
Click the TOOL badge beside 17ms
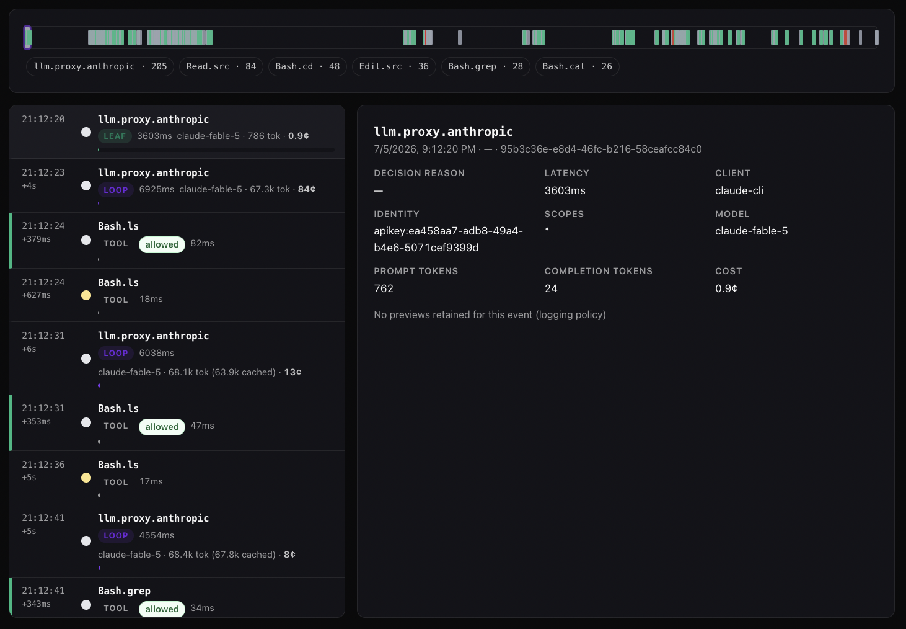pyautogui.click(x=116, y=482)
